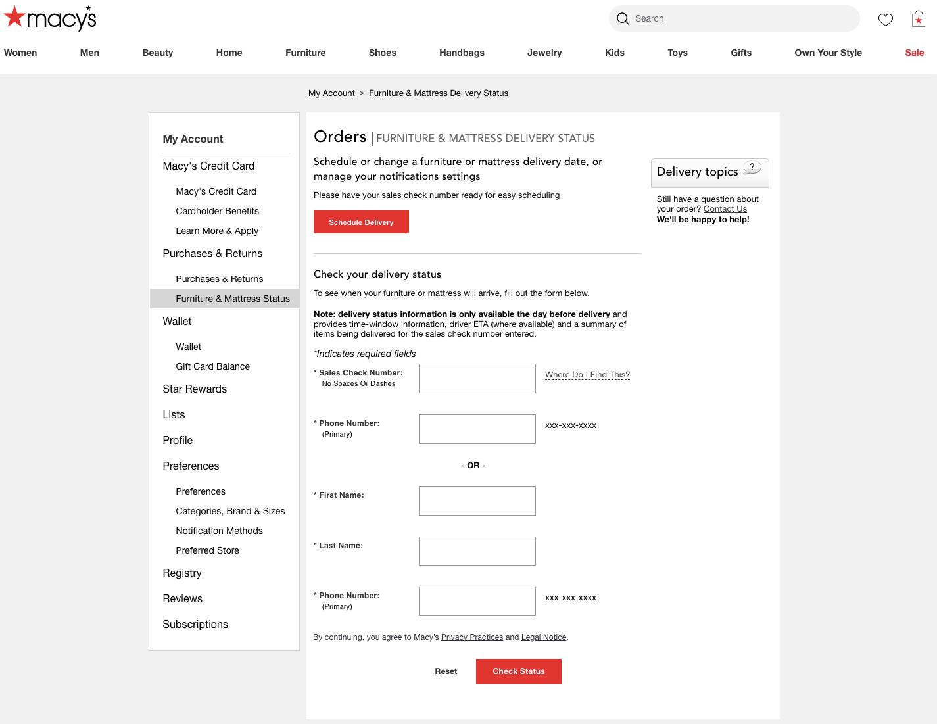Click the Check Status button
937x724 pixels.
point(518,671)
